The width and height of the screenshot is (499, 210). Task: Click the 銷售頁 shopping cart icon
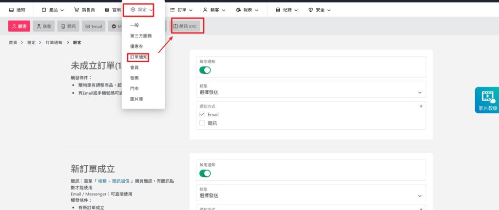(77, 10)
